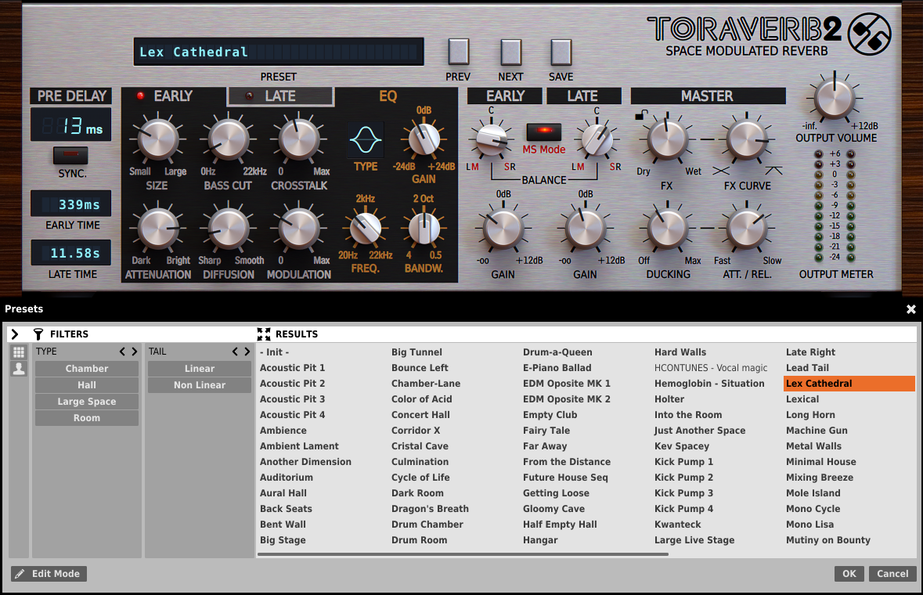Enable the Chamber type filter
This screenshot has width=923, height=595.
[87, 369]
